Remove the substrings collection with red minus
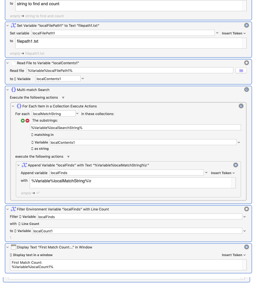 click(27, 121)
